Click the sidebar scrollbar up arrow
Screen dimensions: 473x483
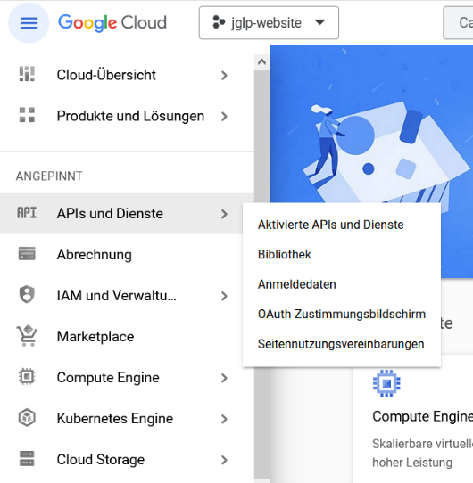pos(261,61)
